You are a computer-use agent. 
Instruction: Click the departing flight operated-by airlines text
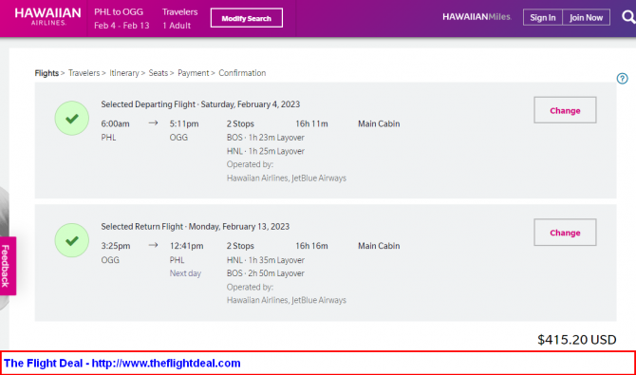287,178
